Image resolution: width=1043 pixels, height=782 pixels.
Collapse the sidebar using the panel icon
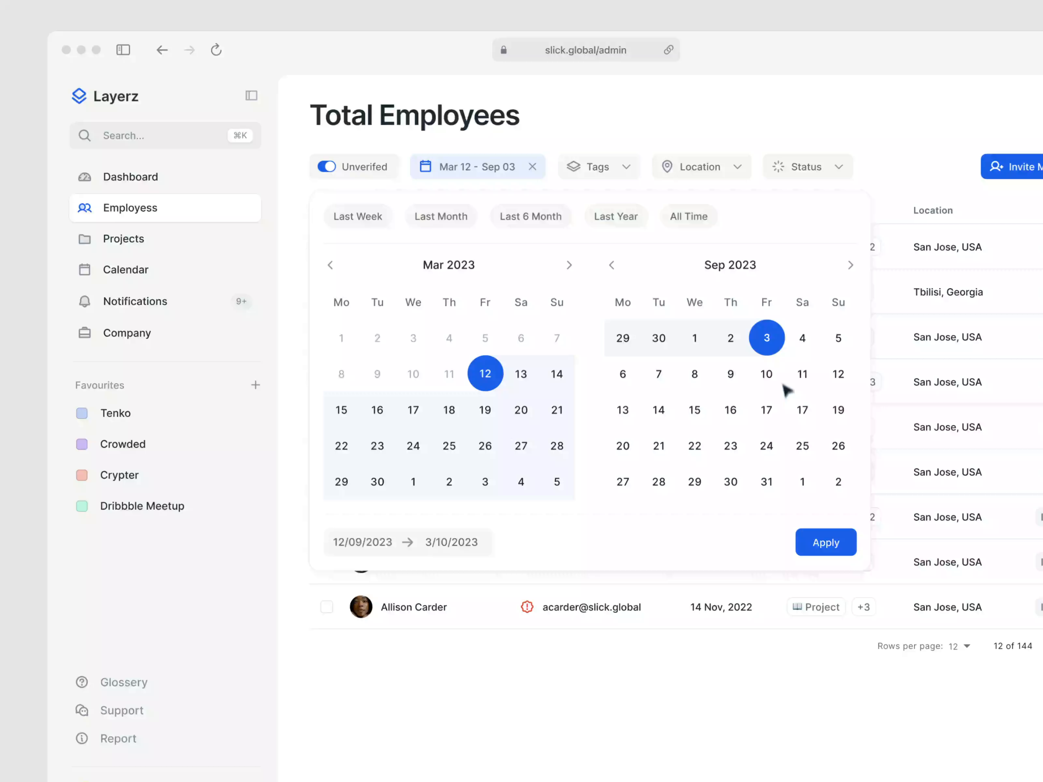[x=251, y=95]
